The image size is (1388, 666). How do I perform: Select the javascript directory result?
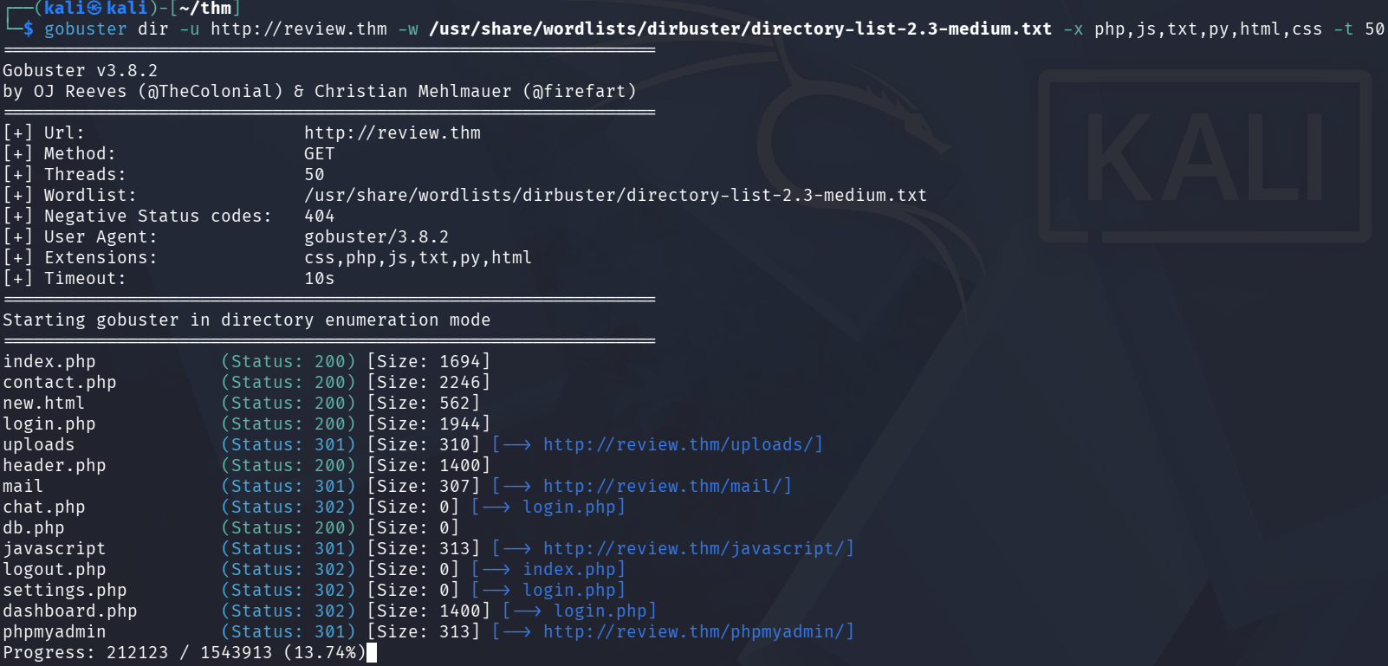pos(55,548)
